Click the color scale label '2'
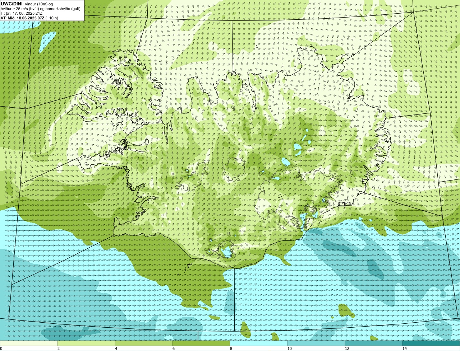The image size is (460, 351). [x=58, y=348]
